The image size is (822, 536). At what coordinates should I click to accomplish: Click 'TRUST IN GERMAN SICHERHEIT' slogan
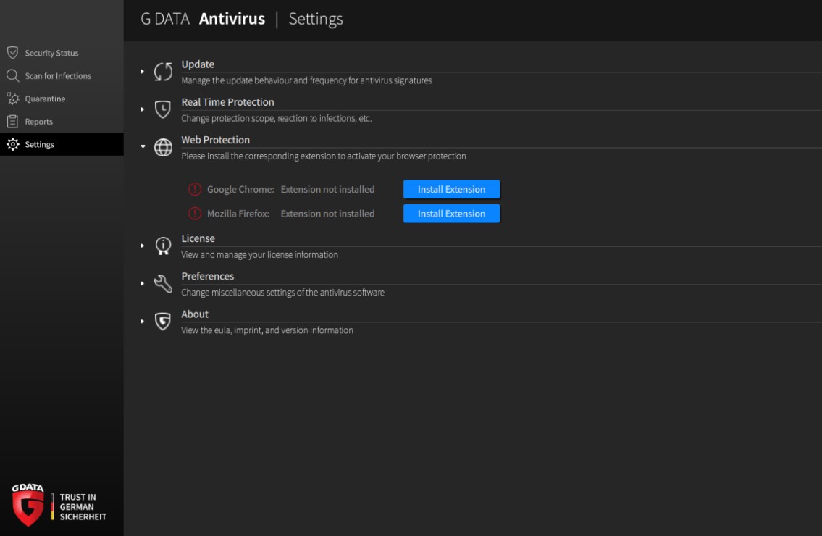(x=83, y=506)
